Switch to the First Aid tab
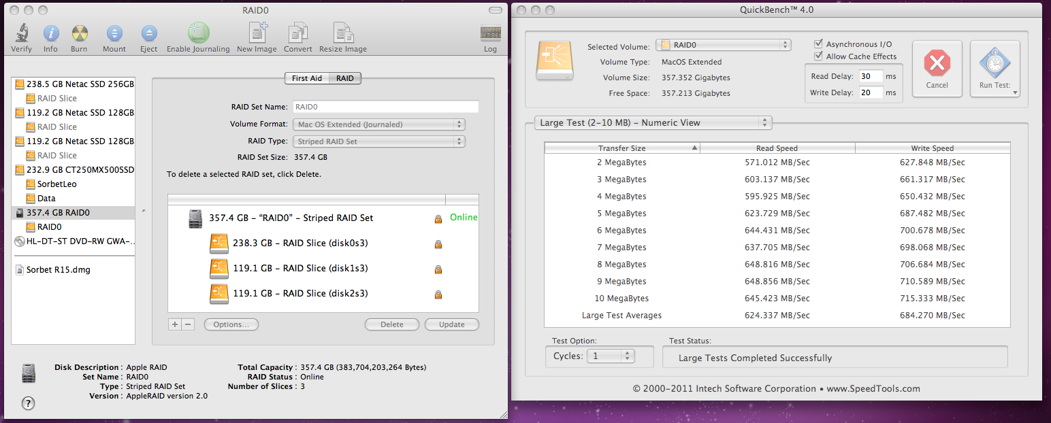 (x=307, y=78)
